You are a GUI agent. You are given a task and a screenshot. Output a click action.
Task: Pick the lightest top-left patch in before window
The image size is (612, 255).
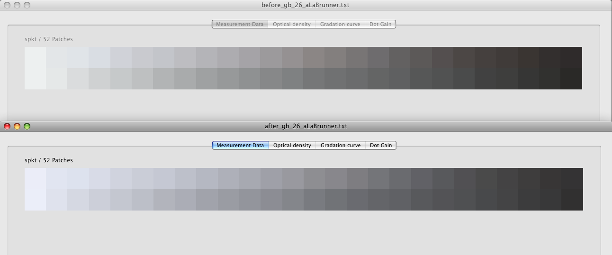click(35, 57)
